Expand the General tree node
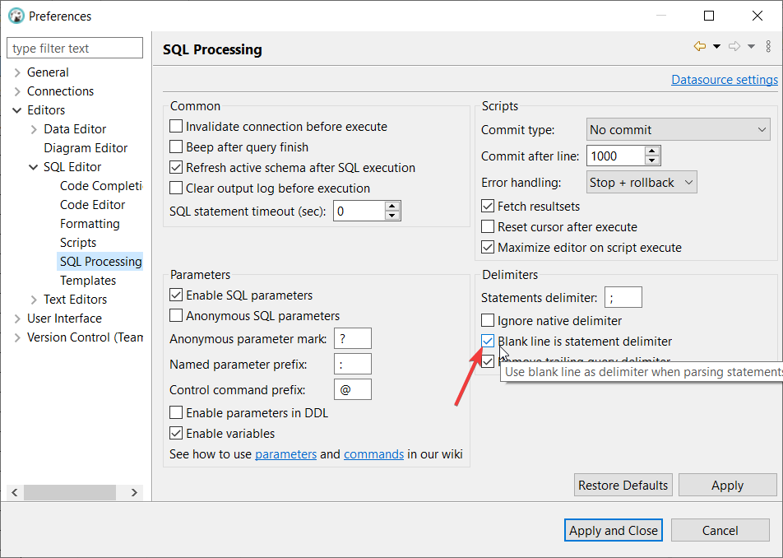Image resolution: width=783 pixels, height=558 pixels. tap(17, 72)
